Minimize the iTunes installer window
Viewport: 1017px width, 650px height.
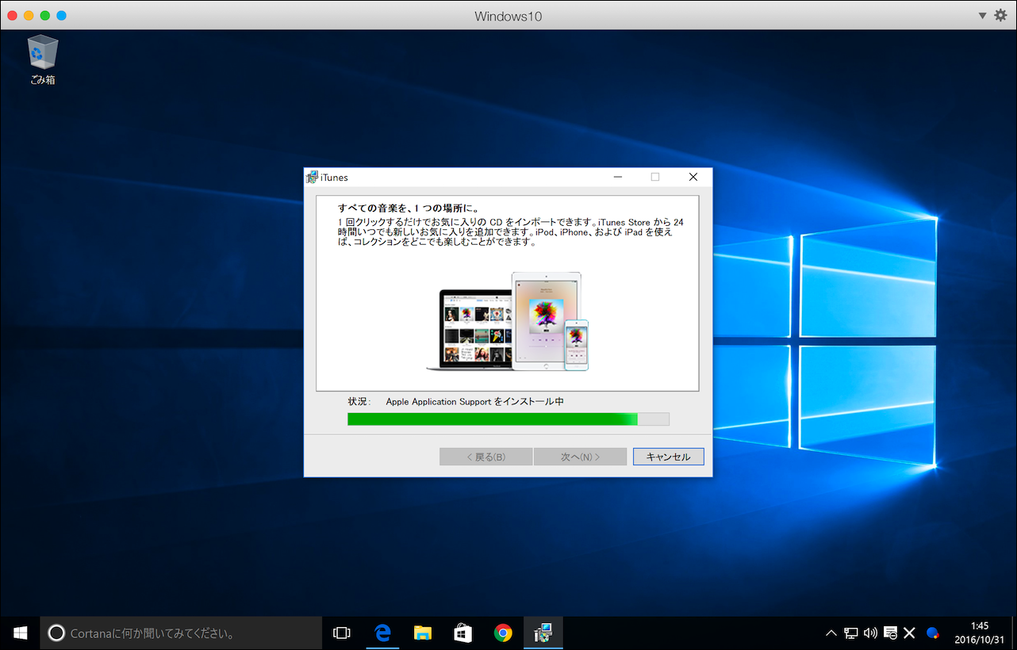pyautogui.click(x=618, y=177)
